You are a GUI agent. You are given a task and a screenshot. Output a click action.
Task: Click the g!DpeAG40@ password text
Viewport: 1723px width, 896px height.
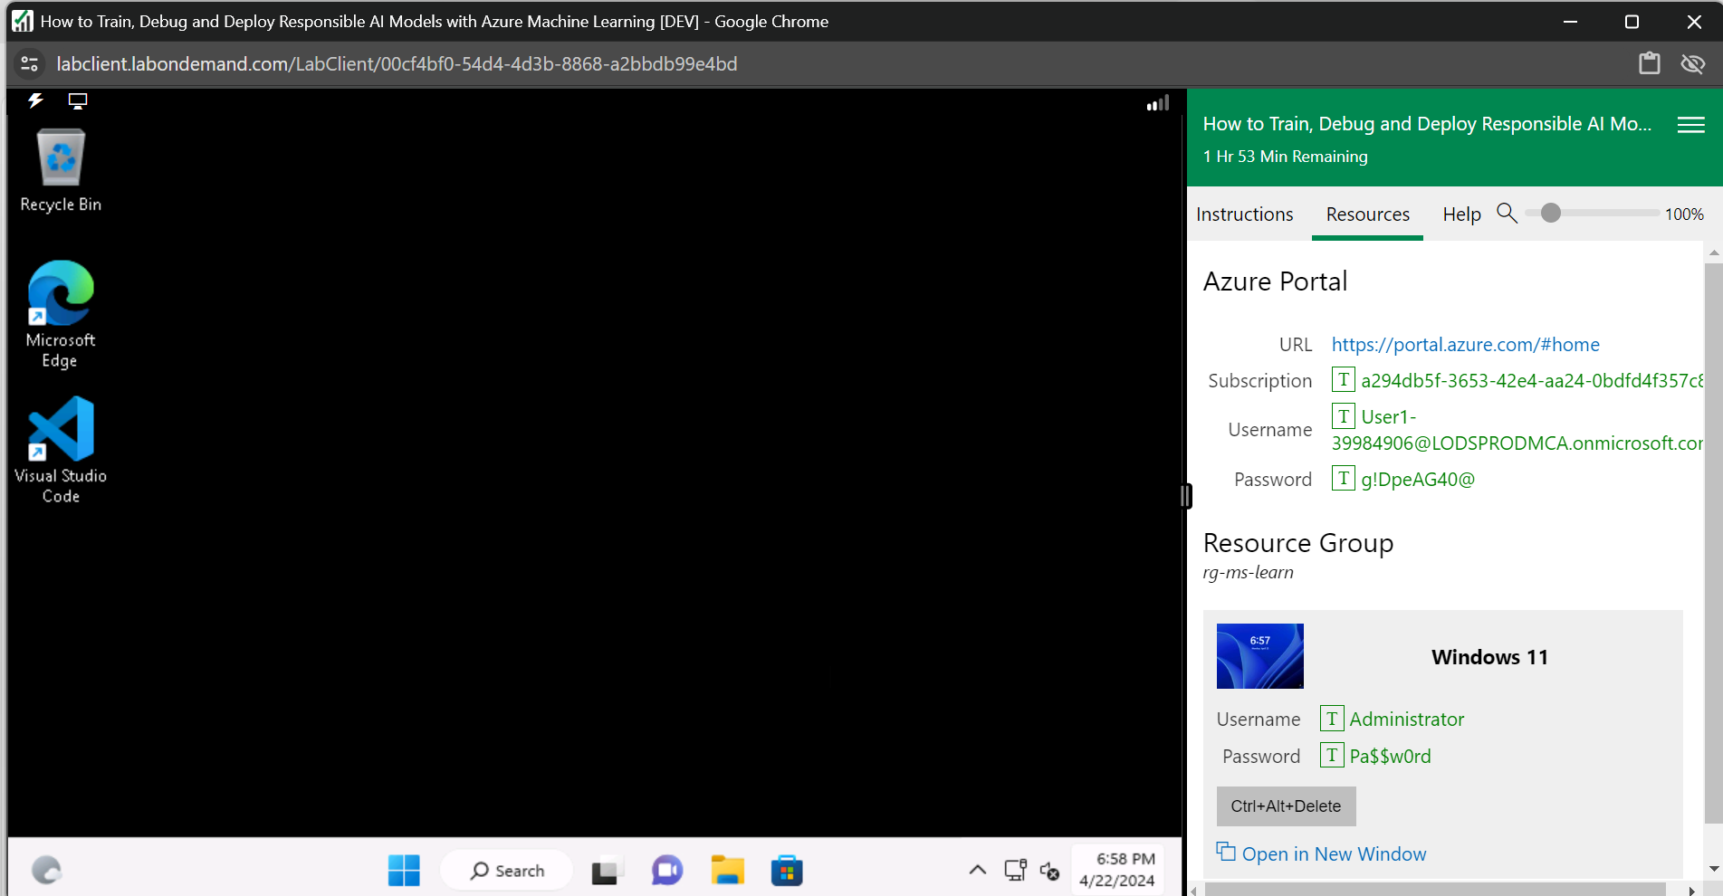1417,480
